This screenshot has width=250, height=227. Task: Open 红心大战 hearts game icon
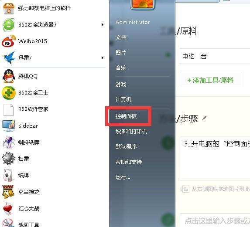pos(7,208)
